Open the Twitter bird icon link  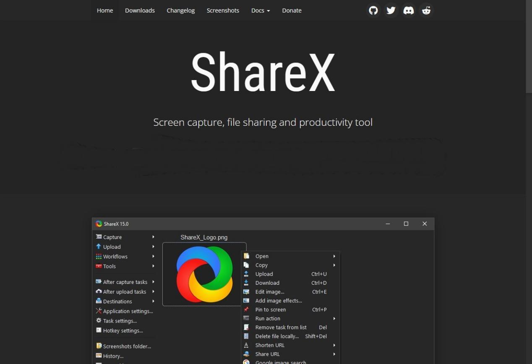coord(391,10)
